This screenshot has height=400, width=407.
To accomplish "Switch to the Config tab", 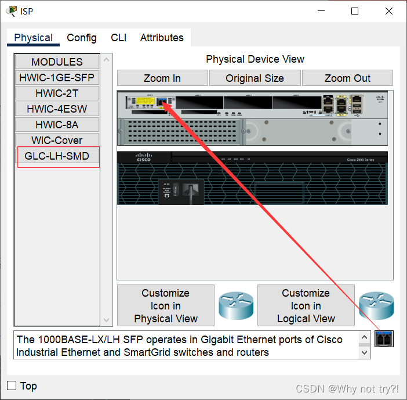I will pyautogui.click(x=82, y=38).
